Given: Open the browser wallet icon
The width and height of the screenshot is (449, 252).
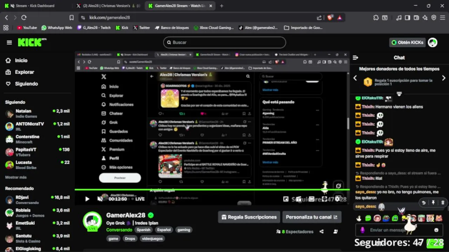Looking at the screenshot, I should click(x=416, y=17).
